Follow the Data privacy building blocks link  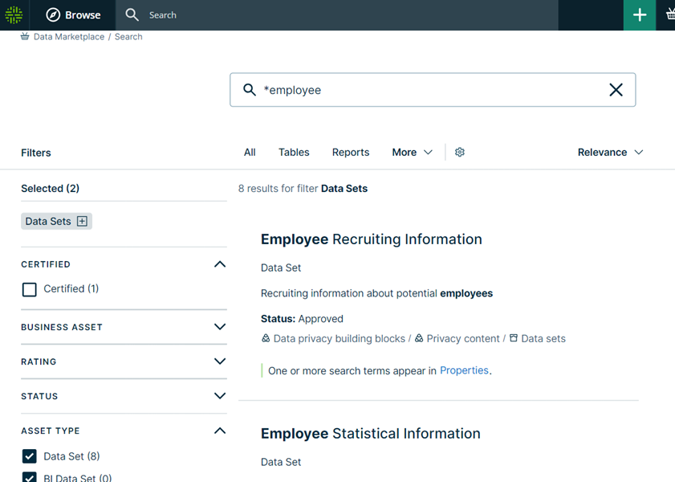tap(337, 338)
